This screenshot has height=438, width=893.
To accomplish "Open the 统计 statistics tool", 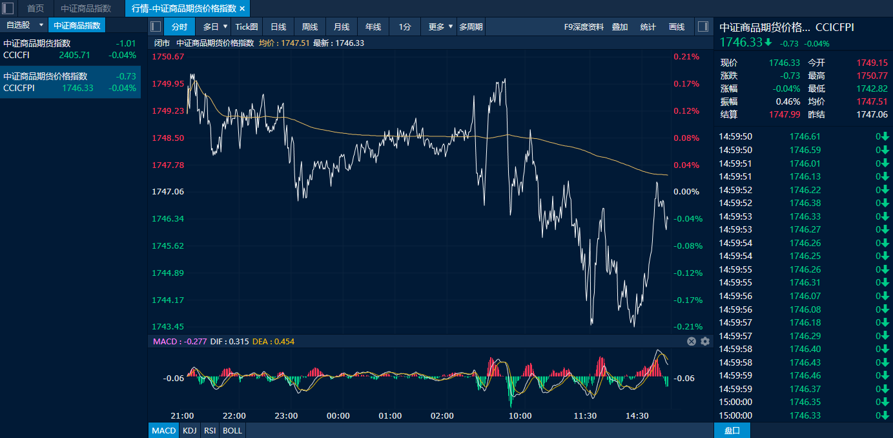I will tap(648, 26).
